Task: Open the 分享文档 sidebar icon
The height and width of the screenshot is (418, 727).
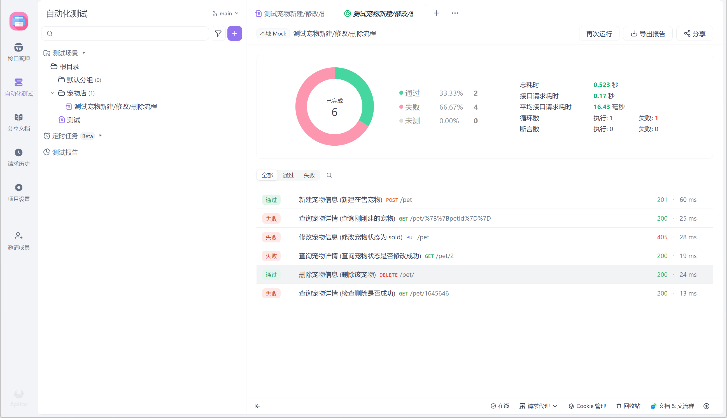Action: [19, 117]
